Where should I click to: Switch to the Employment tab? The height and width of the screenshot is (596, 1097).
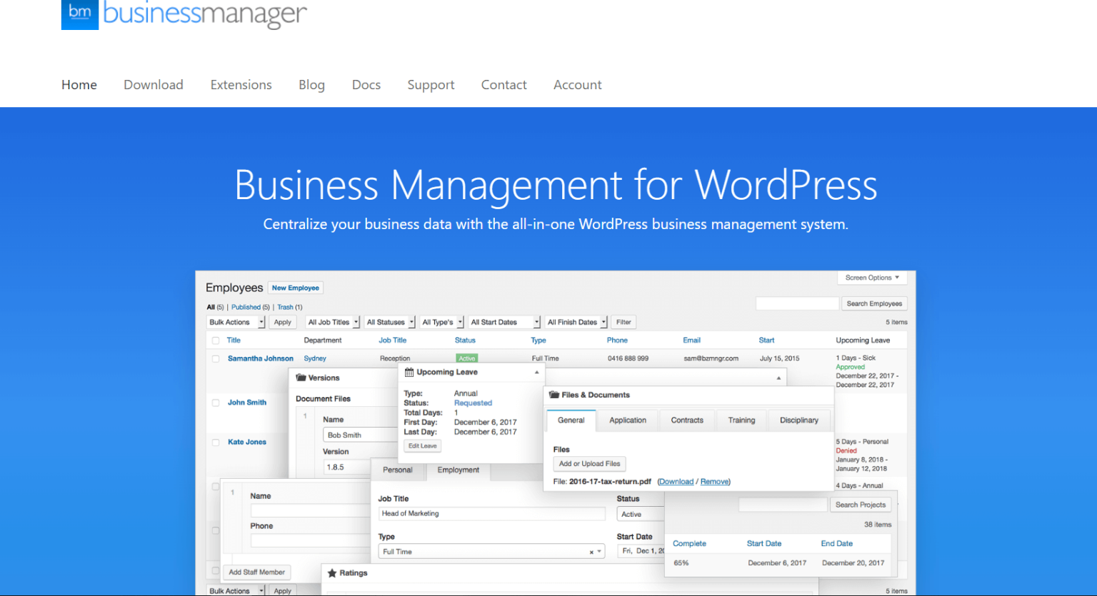coord(458,470)
